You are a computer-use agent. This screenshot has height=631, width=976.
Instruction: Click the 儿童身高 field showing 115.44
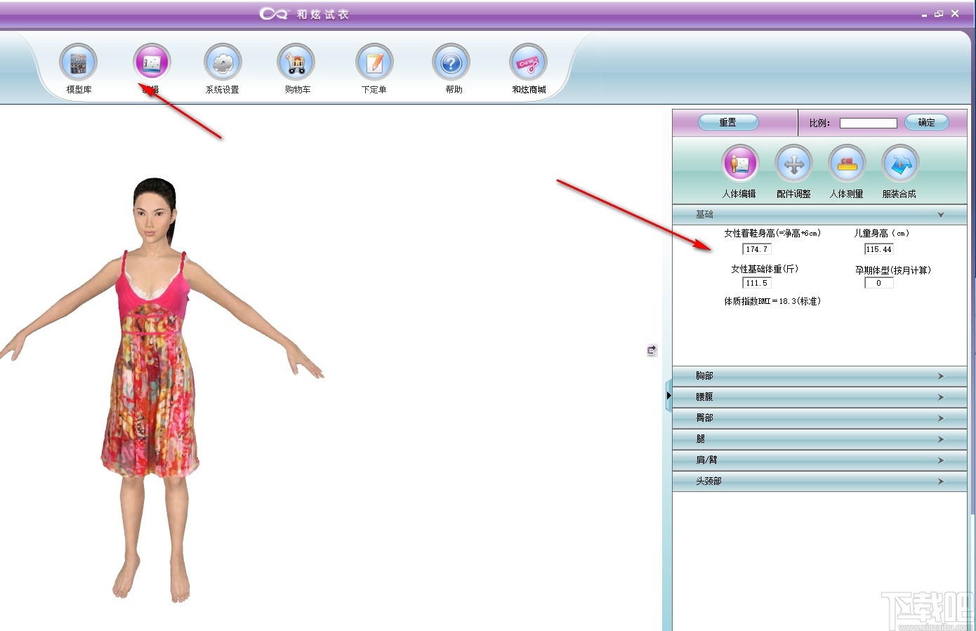(x=878, y=249)
